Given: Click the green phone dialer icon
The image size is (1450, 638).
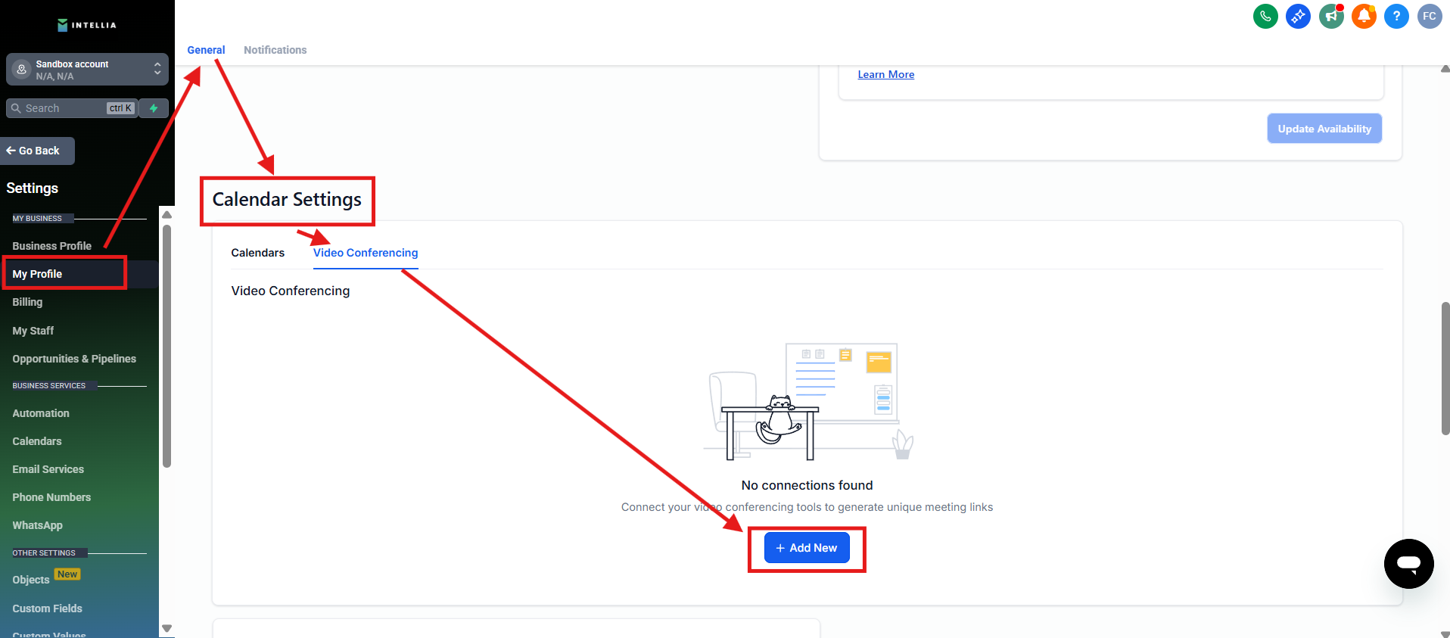Looking at the screenshot, I should pyautogui.click(x=1265, y=16).
